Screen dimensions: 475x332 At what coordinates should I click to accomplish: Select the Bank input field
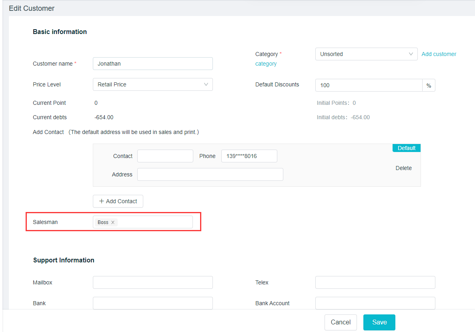coord(152,303)
